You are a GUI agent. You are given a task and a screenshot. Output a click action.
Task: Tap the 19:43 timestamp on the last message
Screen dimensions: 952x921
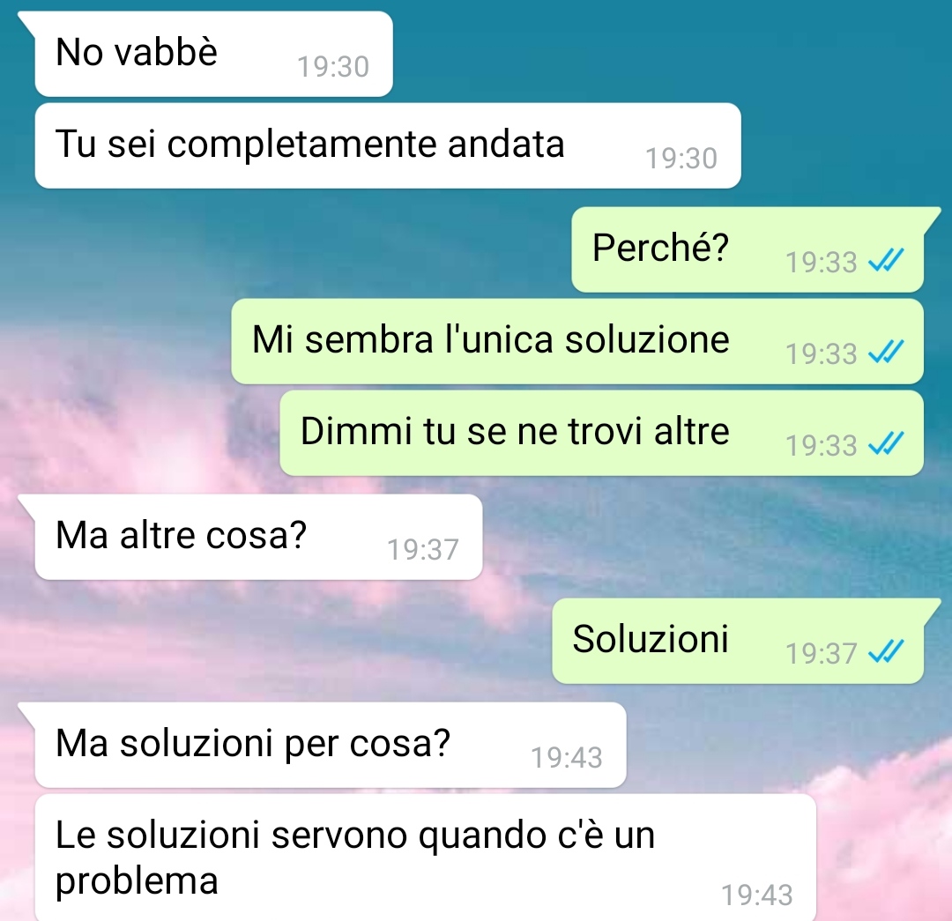coord(757,895)
